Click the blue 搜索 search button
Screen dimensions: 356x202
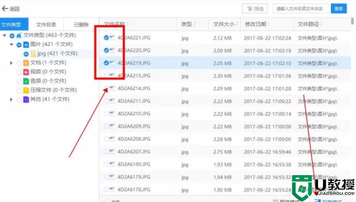(x=338, y=9)
